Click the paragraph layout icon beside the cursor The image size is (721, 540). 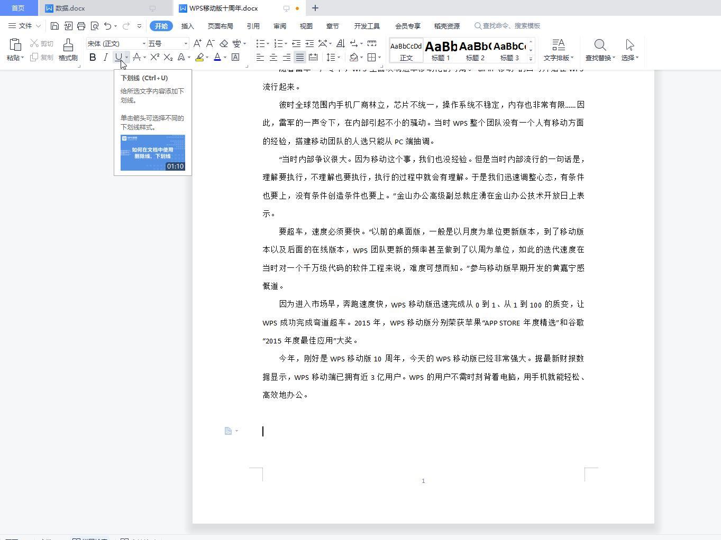coord(228,431)
